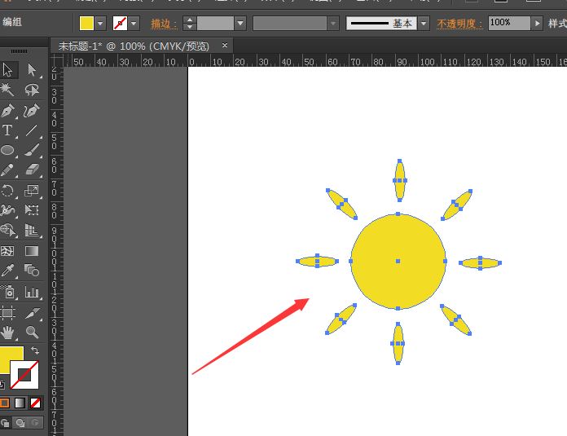Swap fill and stroke colors
This screenshot has width=567, height=436.
point(35,350)
